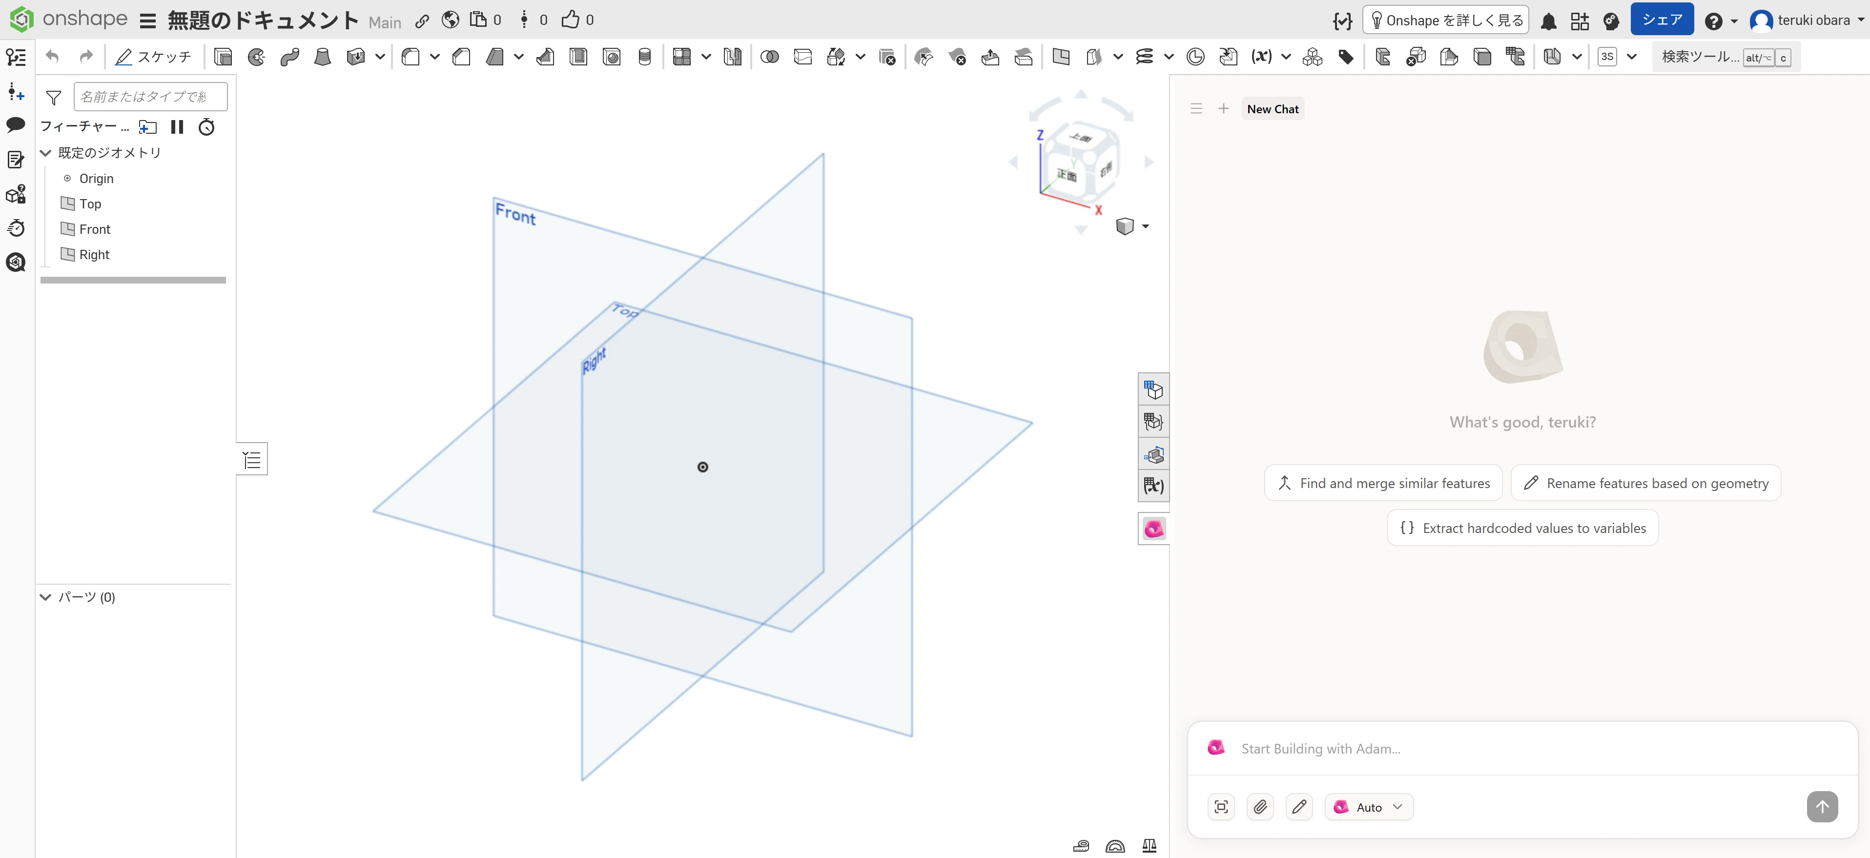The image size is (1870, 858).
Task: Click the send arrow button
Action: tap(1821, 806)
